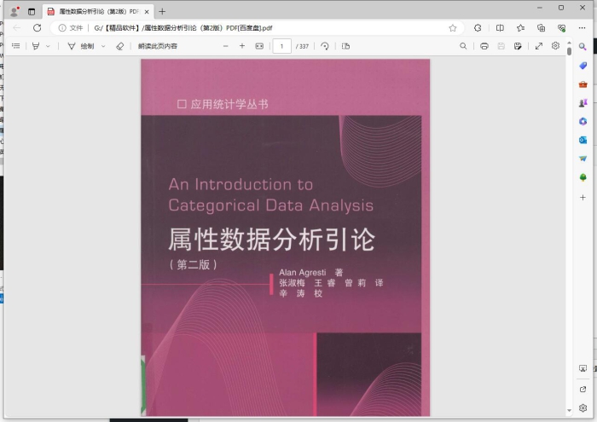This screenshot has width=597, height=422.
Task: Open sidebar search icon
Action: tap(583, 46)
